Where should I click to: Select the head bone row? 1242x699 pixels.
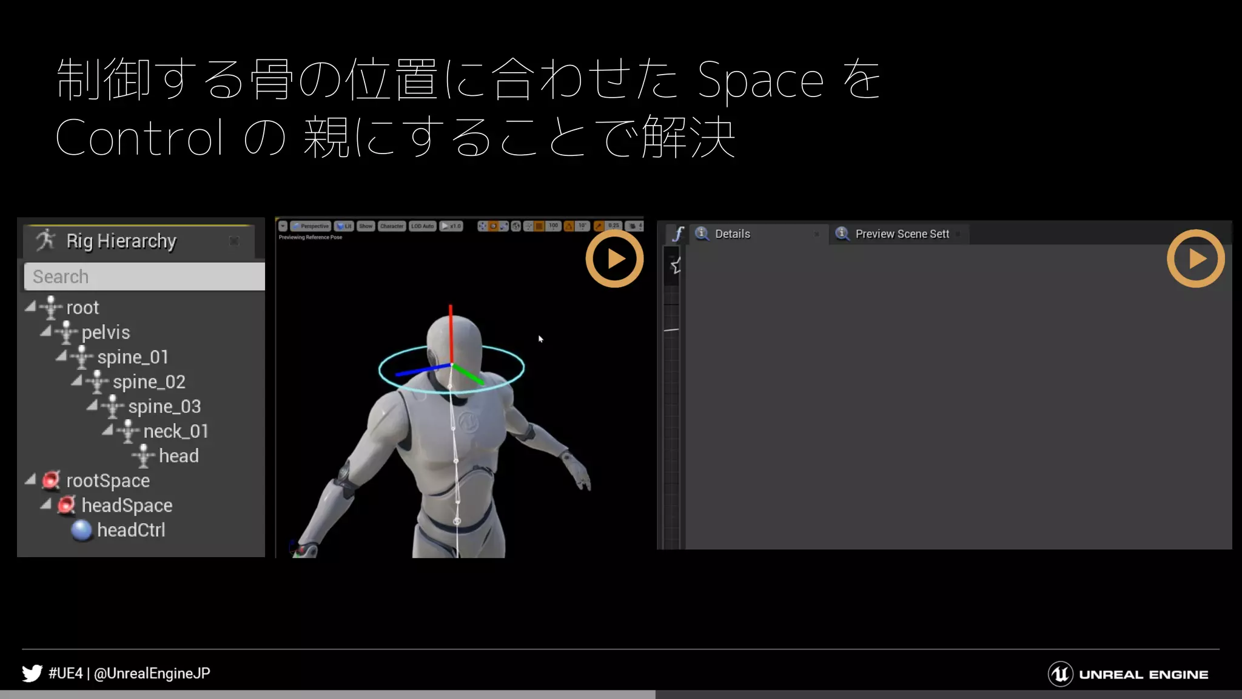(x=141, y=456)
